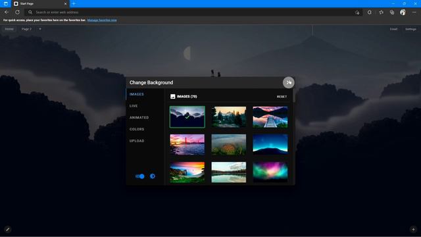Select the LIVE backgrounds category
Image resolution: width=421 pixels, height=237 pixels.
point(134,106)
